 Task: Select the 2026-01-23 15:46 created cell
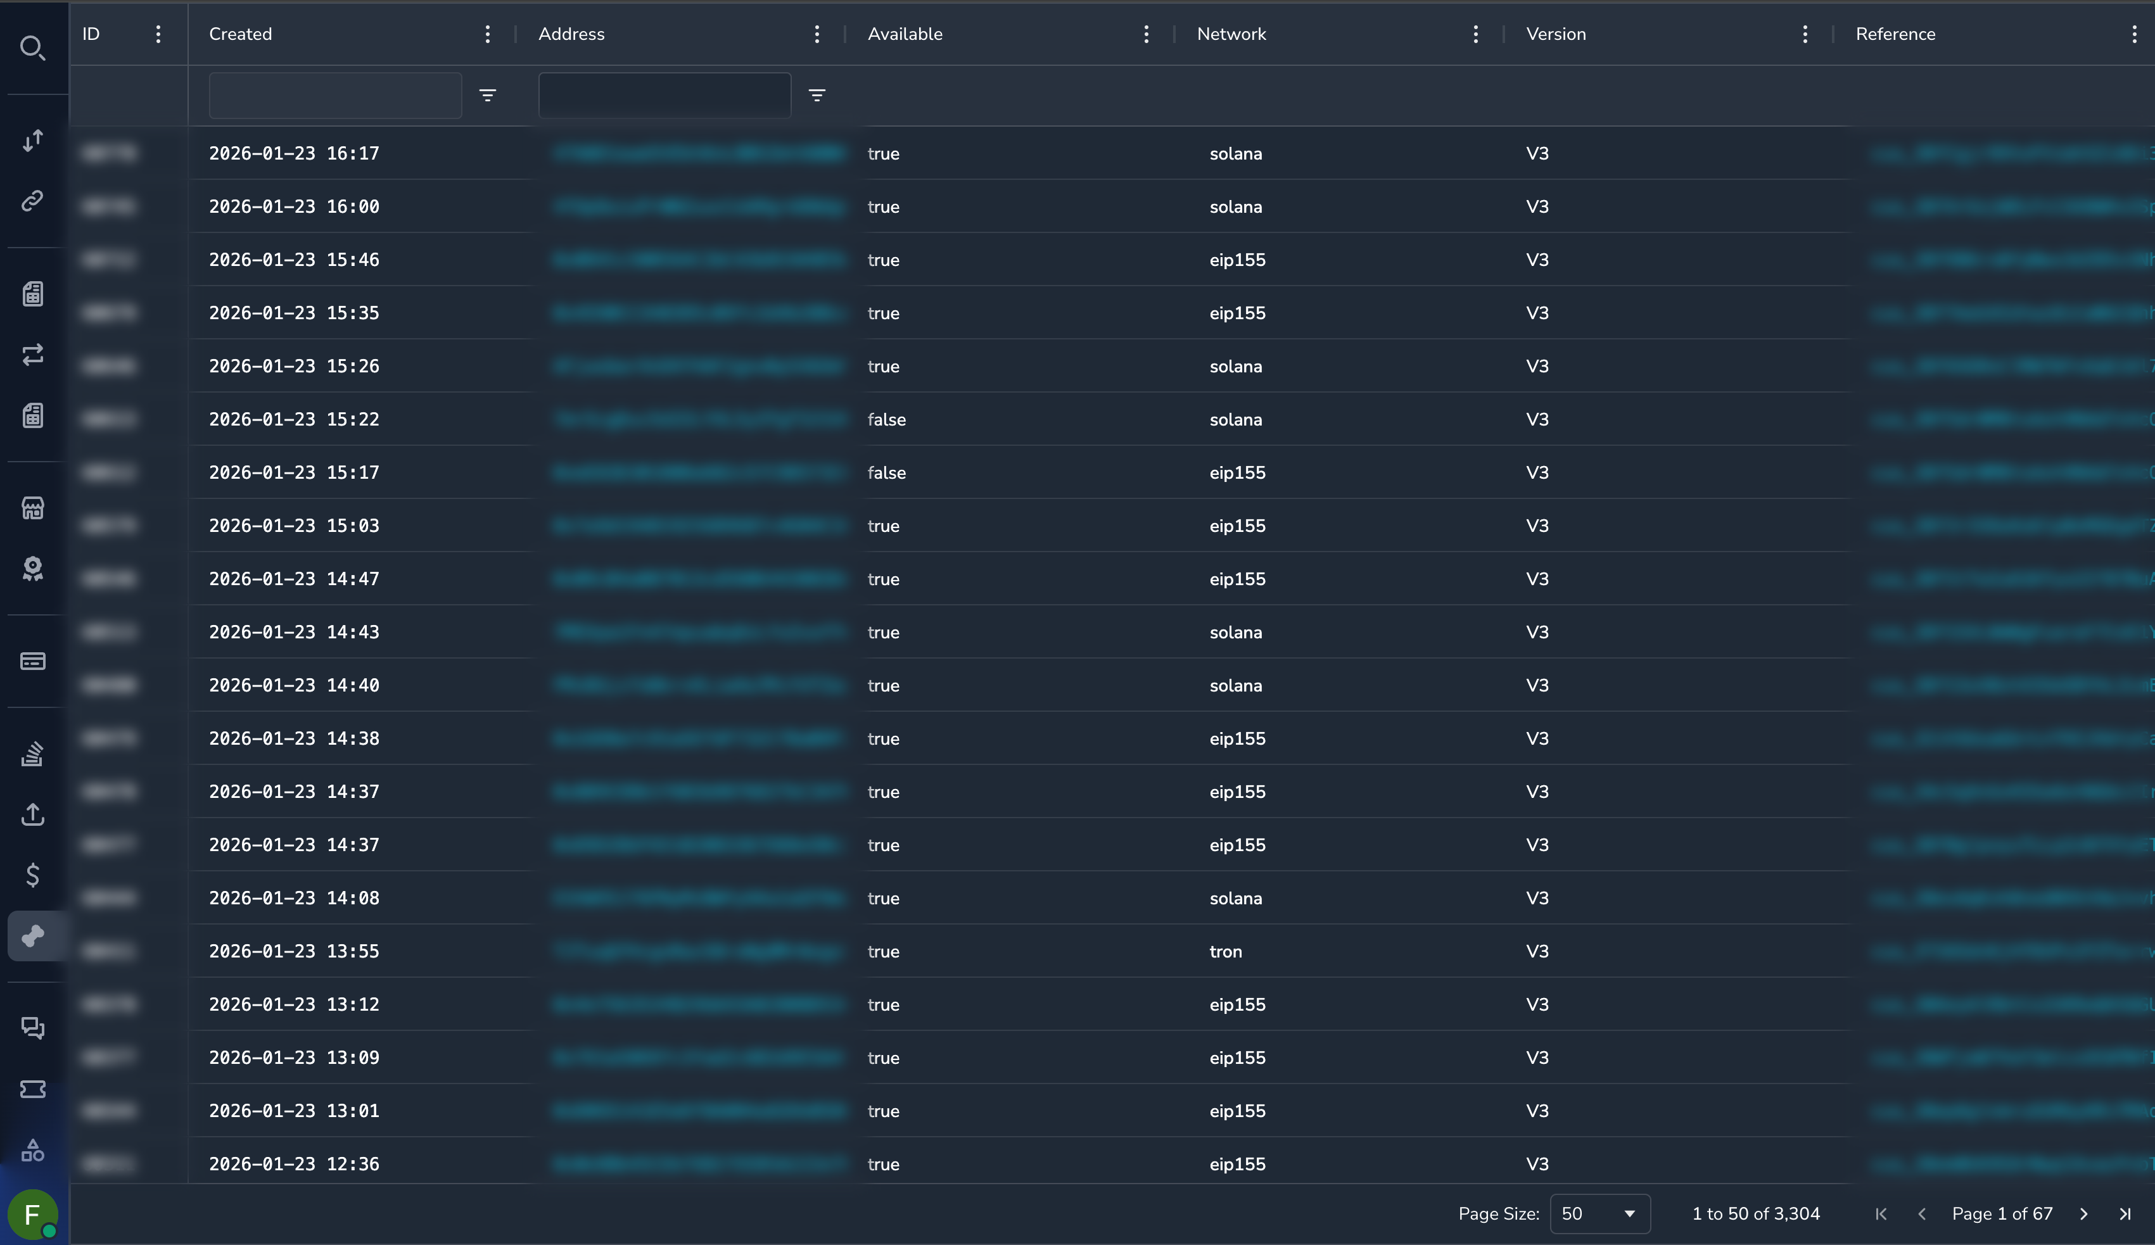(294, 259)
